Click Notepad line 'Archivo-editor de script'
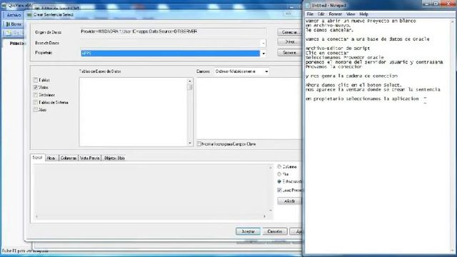 coord(338,49)
